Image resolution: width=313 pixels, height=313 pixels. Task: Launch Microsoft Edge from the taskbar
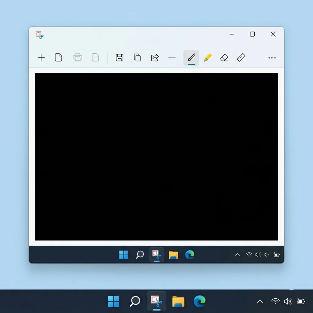click(x=200, y=301)
